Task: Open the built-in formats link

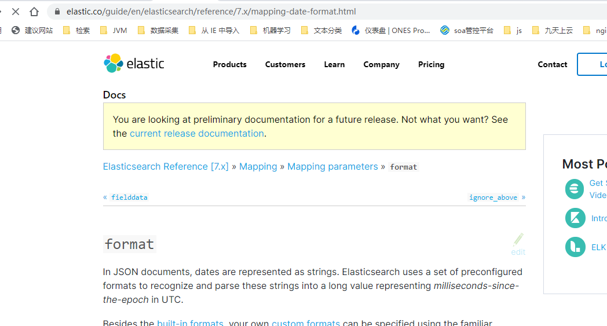Action: click(190, 323)
